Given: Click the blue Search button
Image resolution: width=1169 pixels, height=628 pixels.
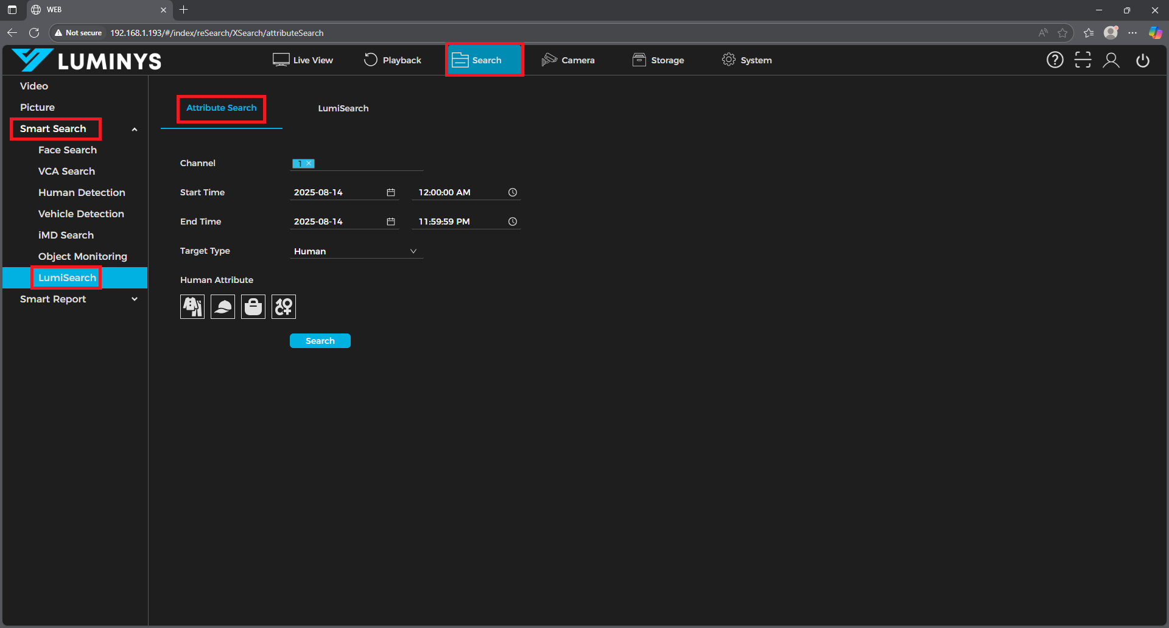Looking at the screenshot, I should click(320, 341).
